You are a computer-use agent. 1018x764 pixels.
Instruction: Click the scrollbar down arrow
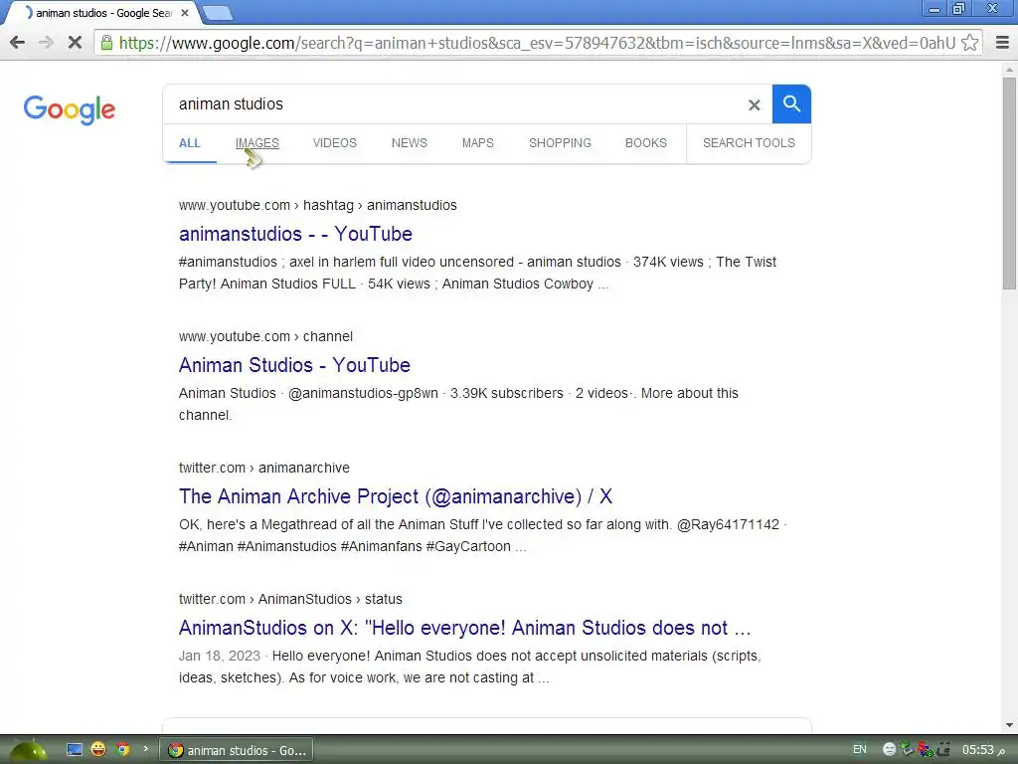1009,725
